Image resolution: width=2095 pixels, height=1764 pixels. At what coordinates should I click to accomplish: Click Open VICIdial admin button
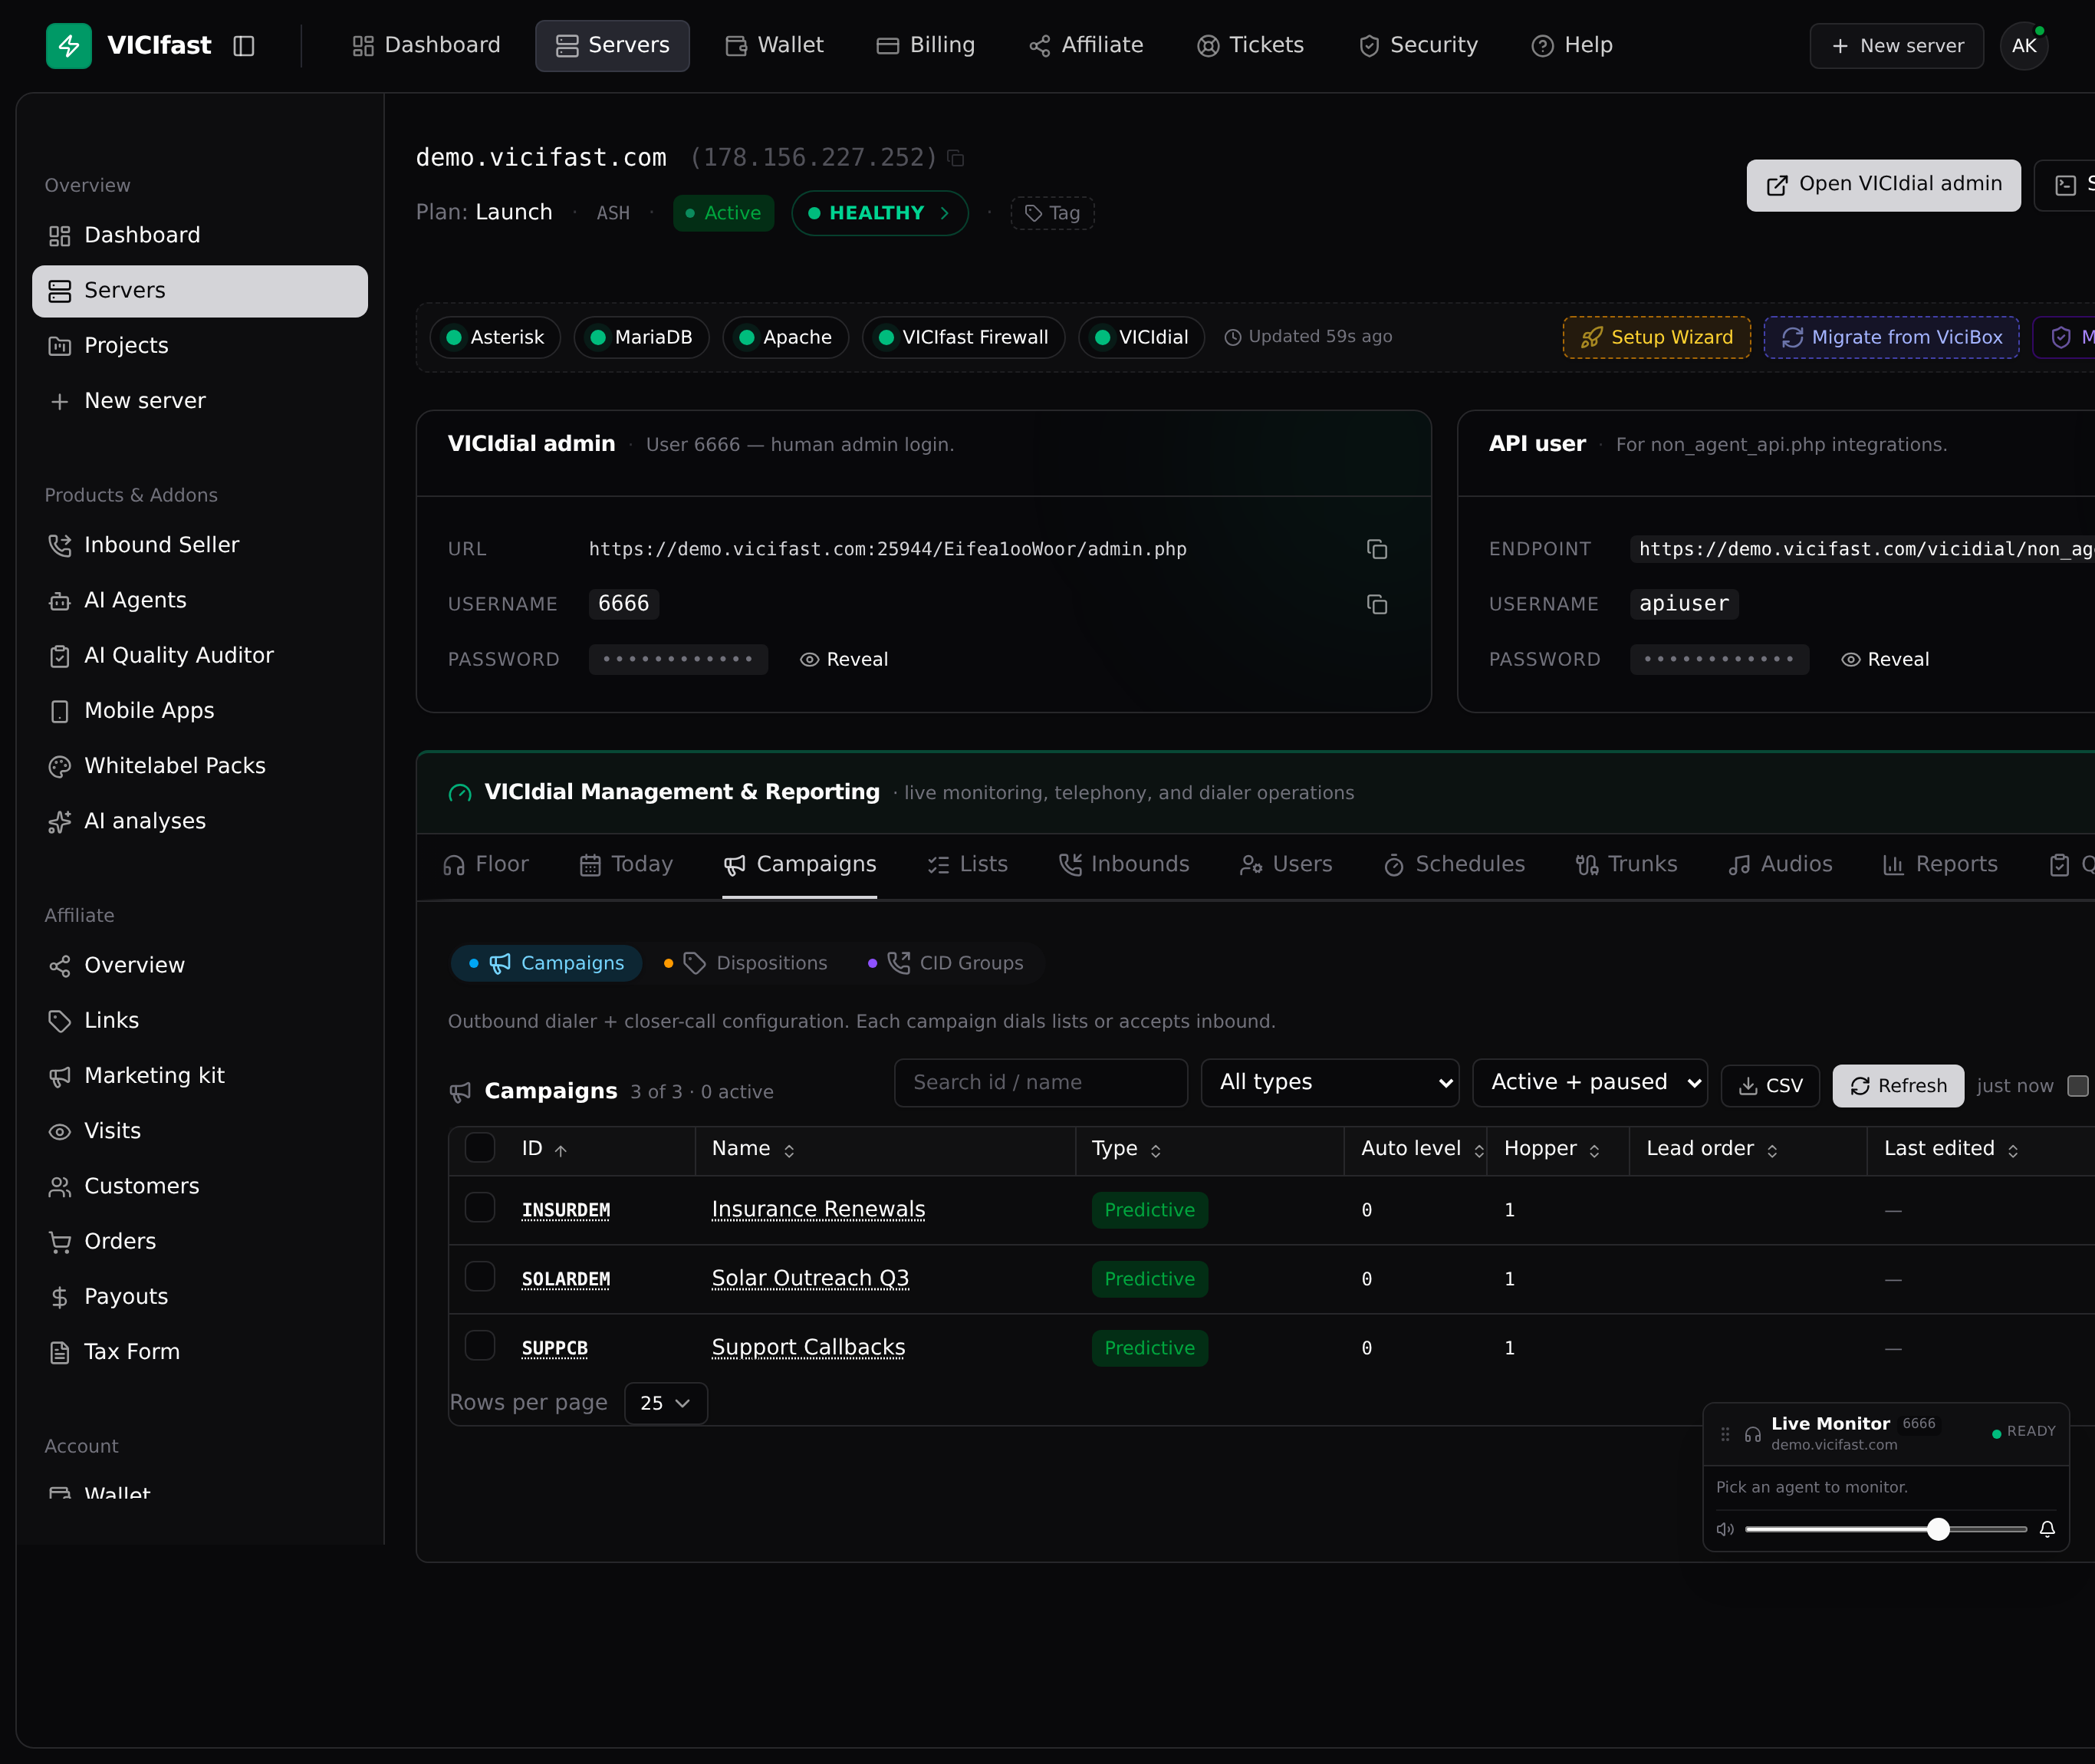tap(1883, 185)
